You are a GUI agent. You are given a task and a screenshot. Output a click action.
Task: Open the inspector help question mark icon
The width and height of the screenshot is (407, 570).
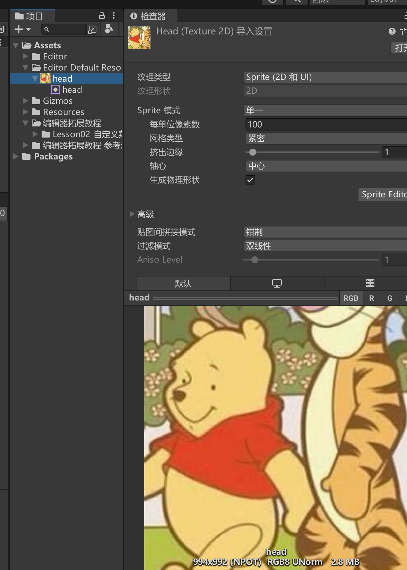392,32
